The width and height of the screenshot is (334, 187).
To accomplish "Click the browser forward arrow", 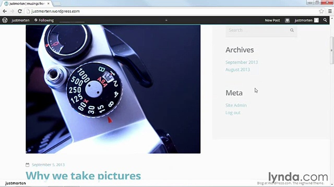I will (x=12, y=11).
